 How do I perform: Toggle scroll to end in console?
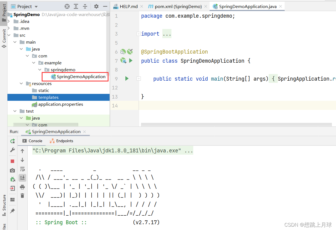pos(22,178)
